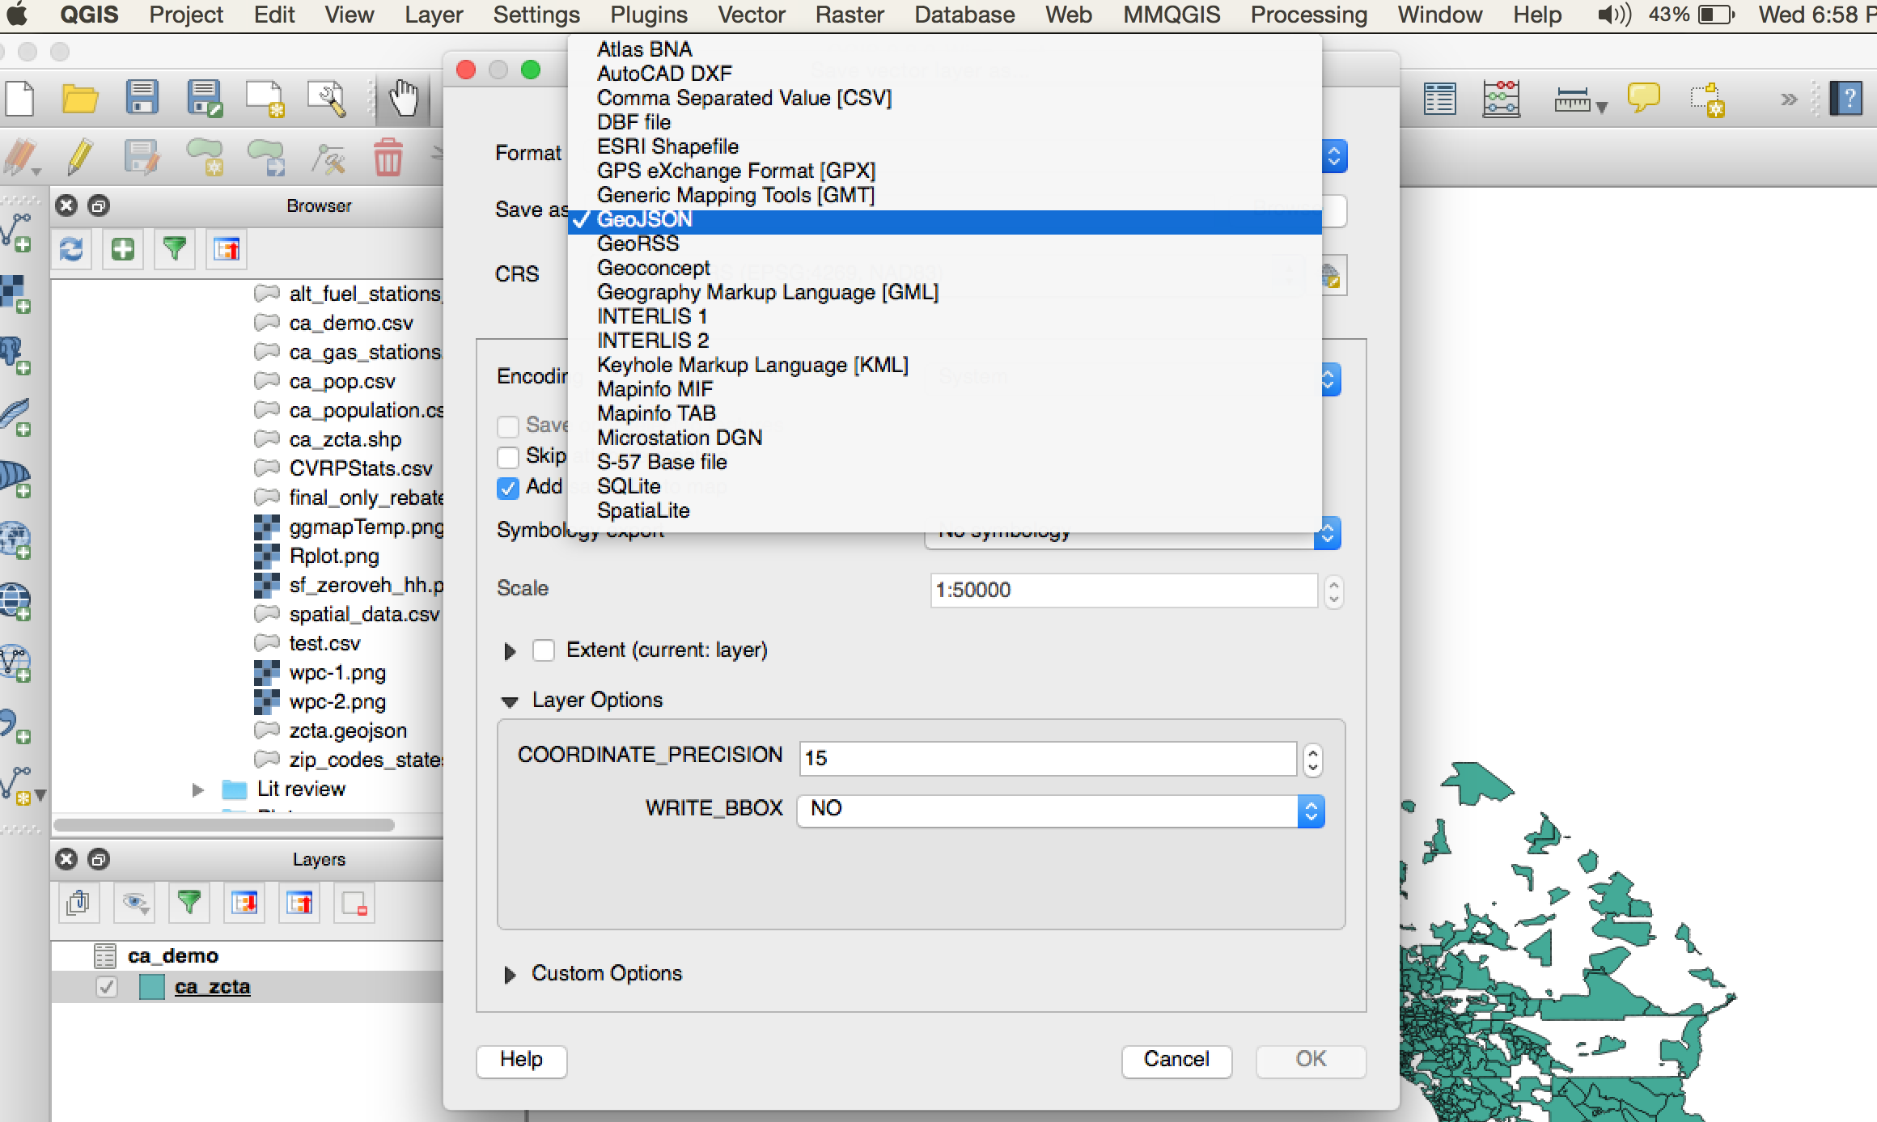Click the macOS volume icon
Viewport: 1877px width, 1122px height.
pos(1613,15)
